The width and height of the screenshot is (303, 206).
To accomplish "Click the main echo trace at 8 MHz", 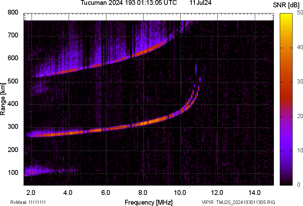I will 143,123.
